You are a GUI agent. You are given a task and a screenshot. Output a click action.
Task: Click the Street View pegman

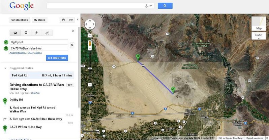point(90,43)
